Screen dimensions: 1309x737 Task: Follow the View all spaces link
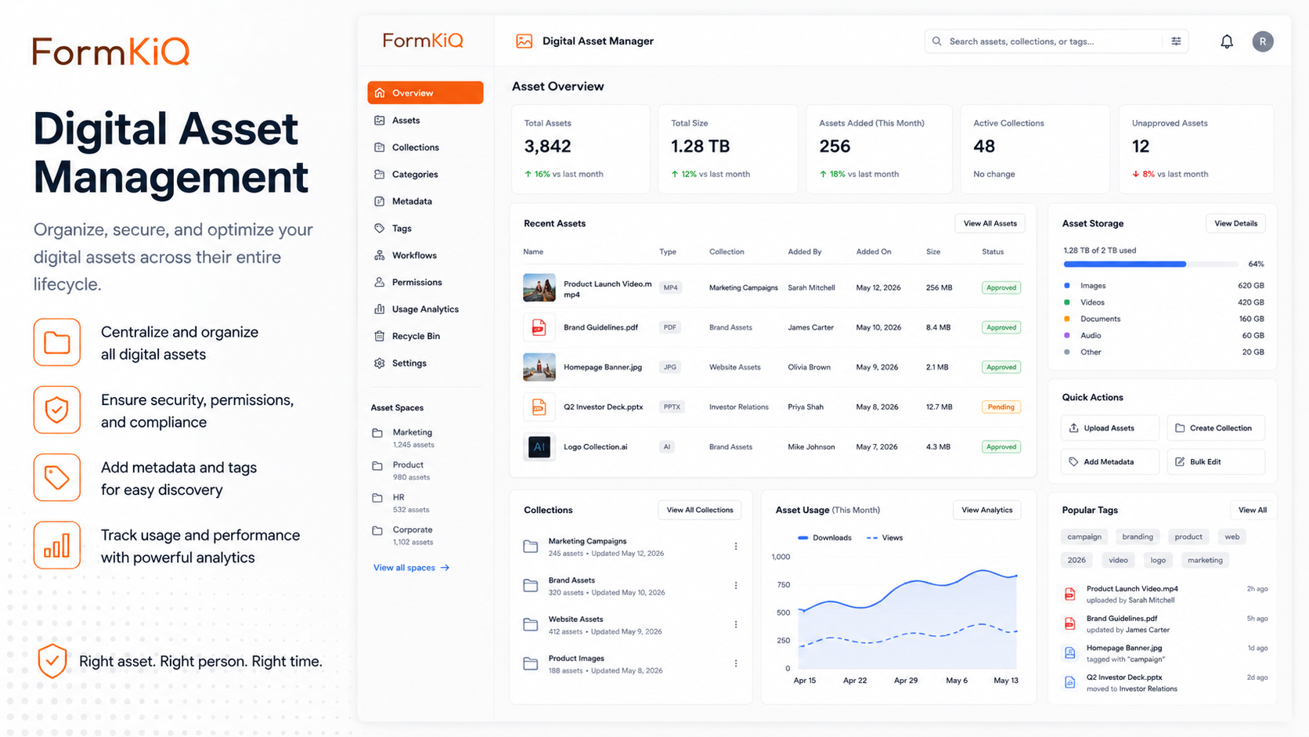(x=411, y=568)
